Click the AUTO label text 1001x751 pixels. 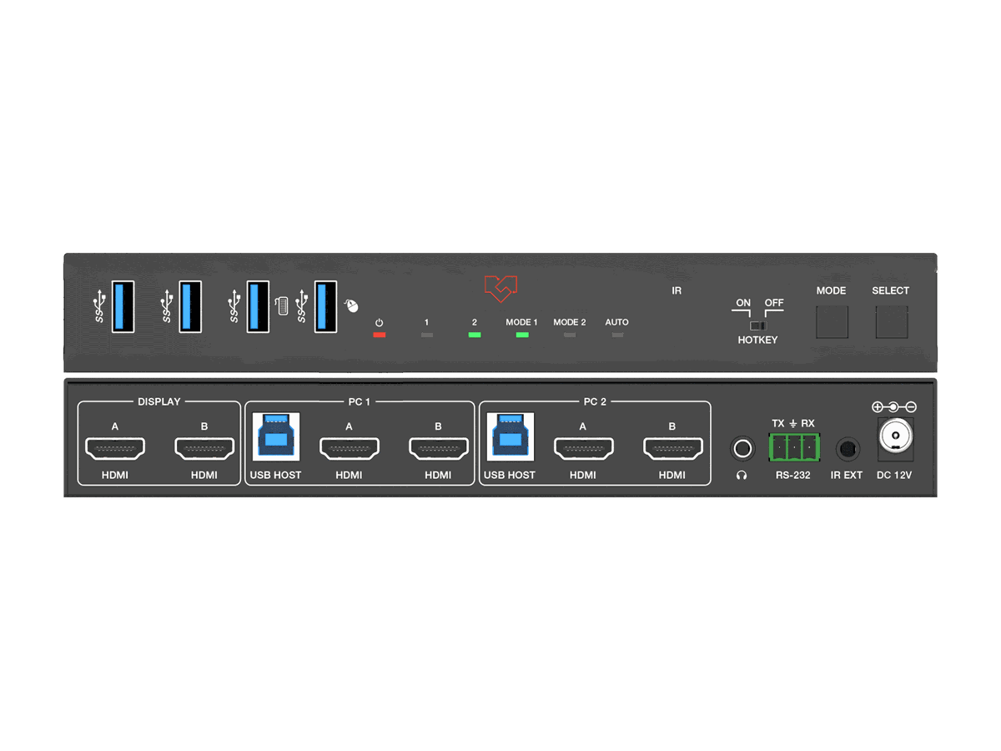[617, 322]
